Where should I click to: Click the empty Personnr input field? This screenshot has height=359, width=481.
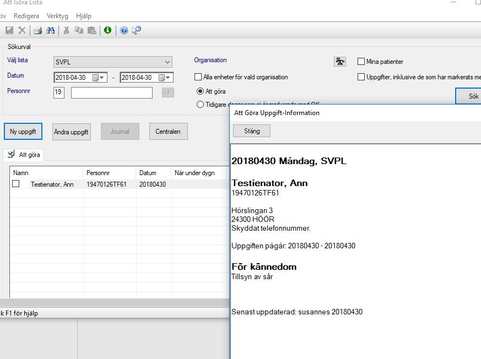coord(112,93)
